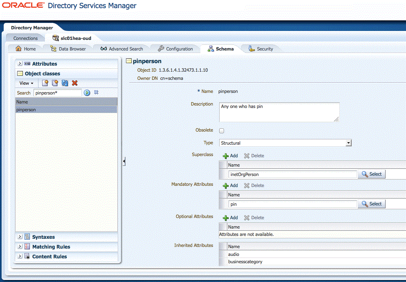This screenshot has height=282, width=406.
Task: Switch to the Data Browser tab
Action: (68, 49)
